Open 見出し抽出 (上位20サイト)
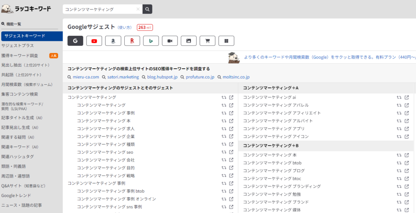The image size is (416, 213). tap(26, 65)
